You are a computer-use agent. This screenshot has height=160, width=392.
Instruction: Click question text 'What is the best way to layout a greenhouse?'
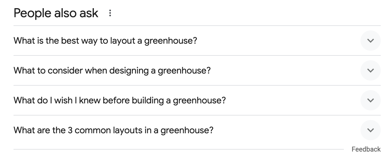tap(105, 41)
